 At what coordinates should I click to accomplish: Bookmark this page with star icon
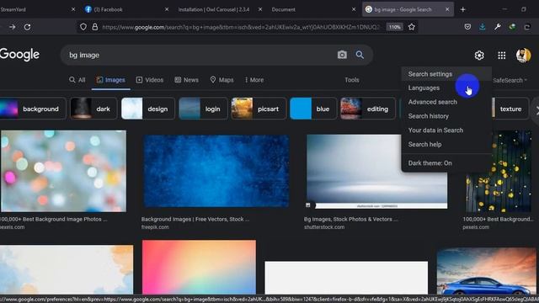click(x=412, y=27)
